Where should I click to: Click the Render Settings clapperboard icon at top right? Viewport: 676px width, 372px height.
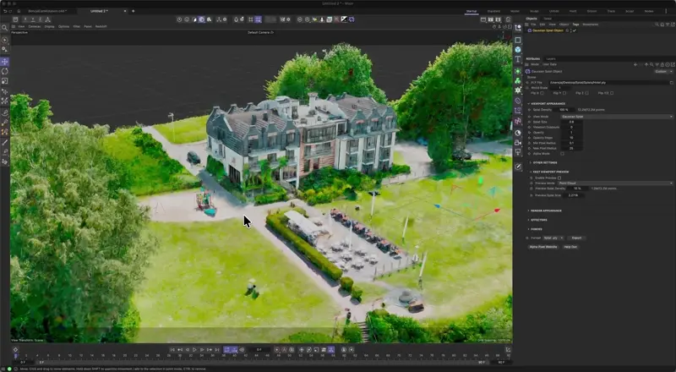[x=499, y=19]
